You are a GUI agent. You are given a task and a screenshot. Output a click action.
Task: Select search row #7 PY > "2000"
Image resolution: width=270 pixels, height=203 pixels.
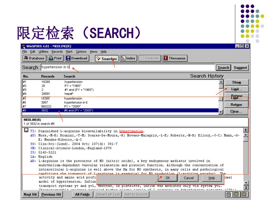pyautogui.click(x=120, y=107)
